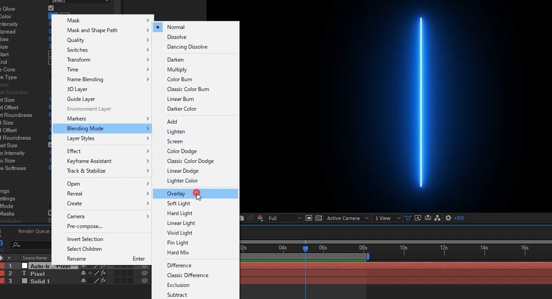This screenshot has width=552, height=299.
Task: Choose Difference blending mode
Action: click(195, 265)
